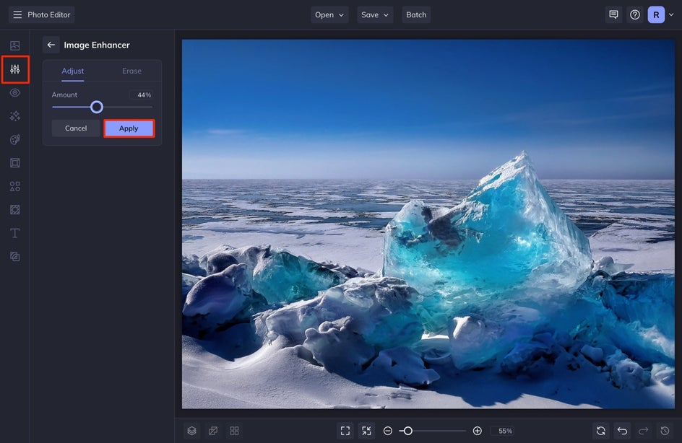Zoom out with minus icon
This screenshot has width=682, height=443.
(x=387, y=431)
